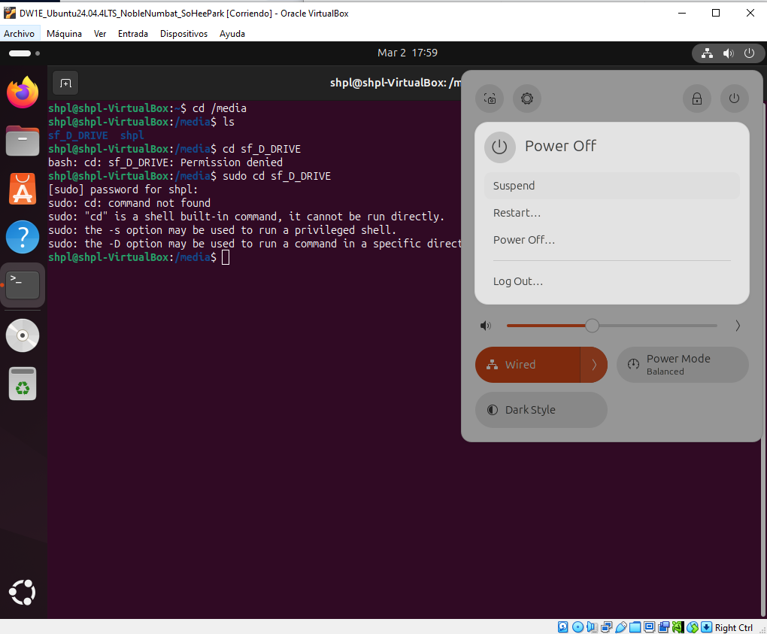Open a new tab in the terminal
The height and width of the screenshot is (634, 767).
[x=65, y=83]
